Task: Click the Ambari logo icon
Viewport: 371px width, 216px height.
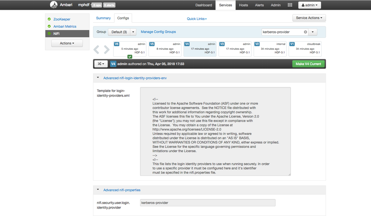Action: 54,5
